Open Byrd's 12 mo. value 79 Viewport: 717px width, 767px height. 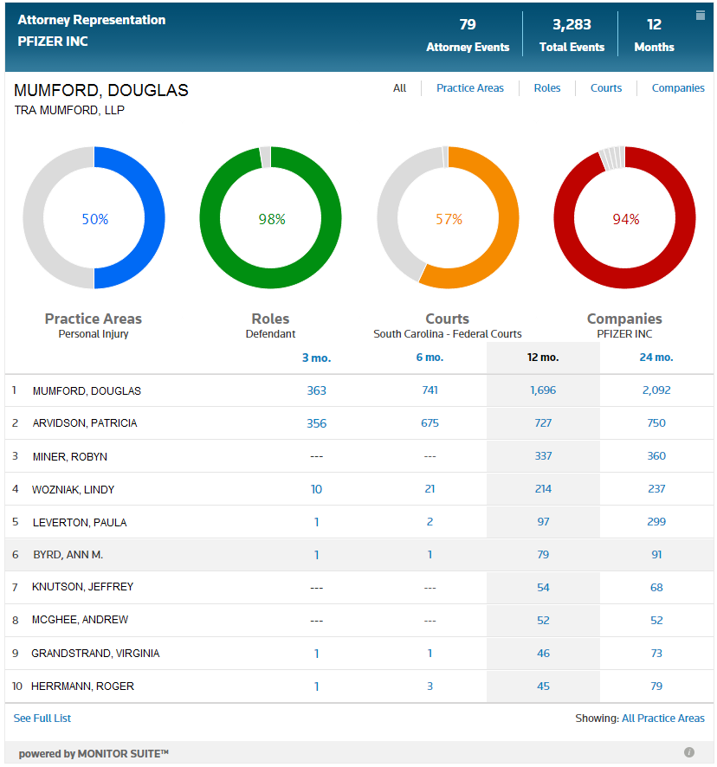(543, 554)
